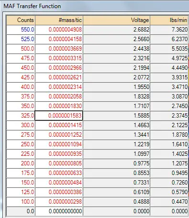Click lbs/min cell 4.9725

point(169,58)
